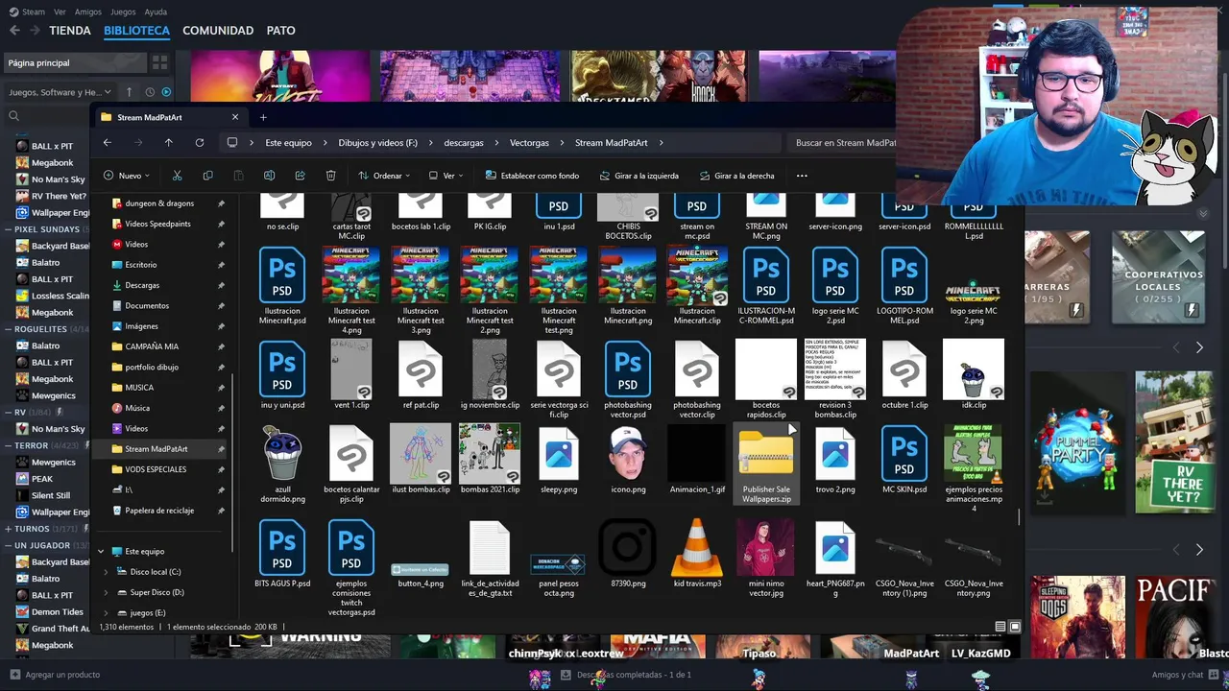Select the icono.png thumbnail
The image size is (1229, 691).
pos(628,460)
